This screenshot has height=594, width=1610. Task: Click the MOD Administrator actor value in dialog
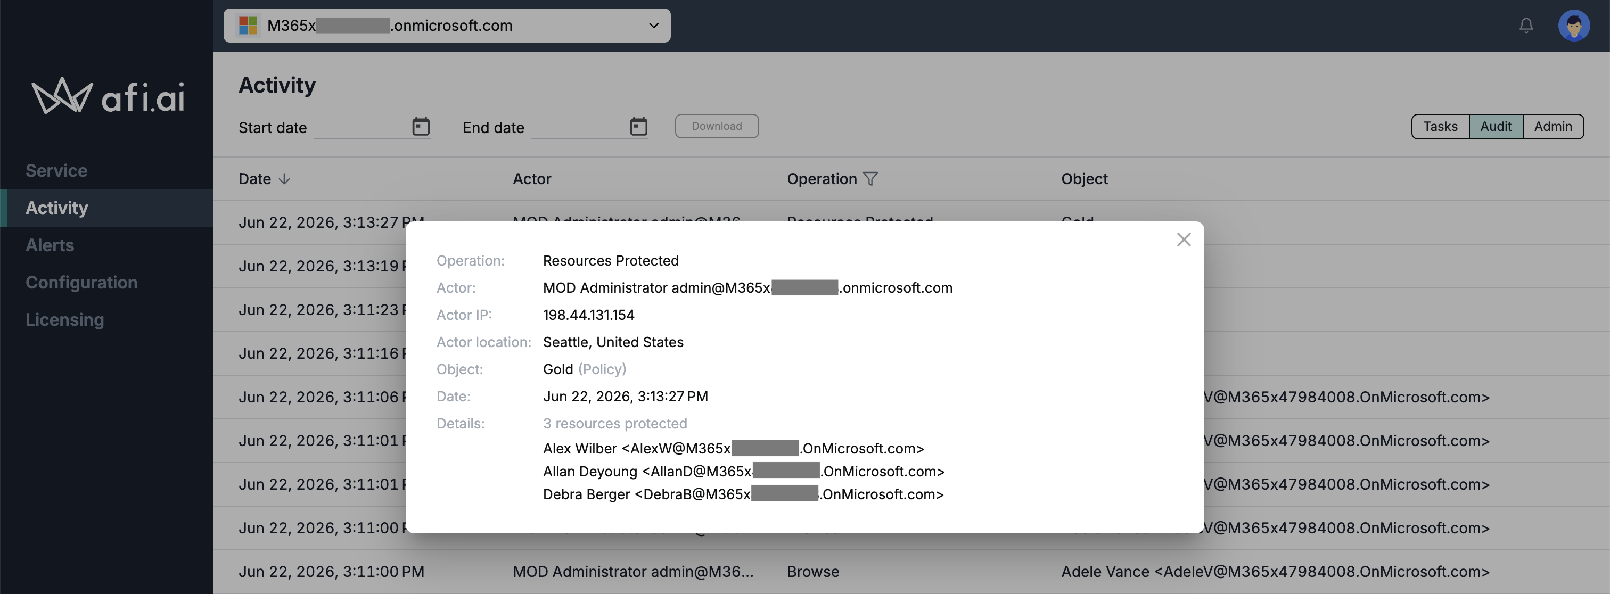pyautogui.click(x=747, y=288)
